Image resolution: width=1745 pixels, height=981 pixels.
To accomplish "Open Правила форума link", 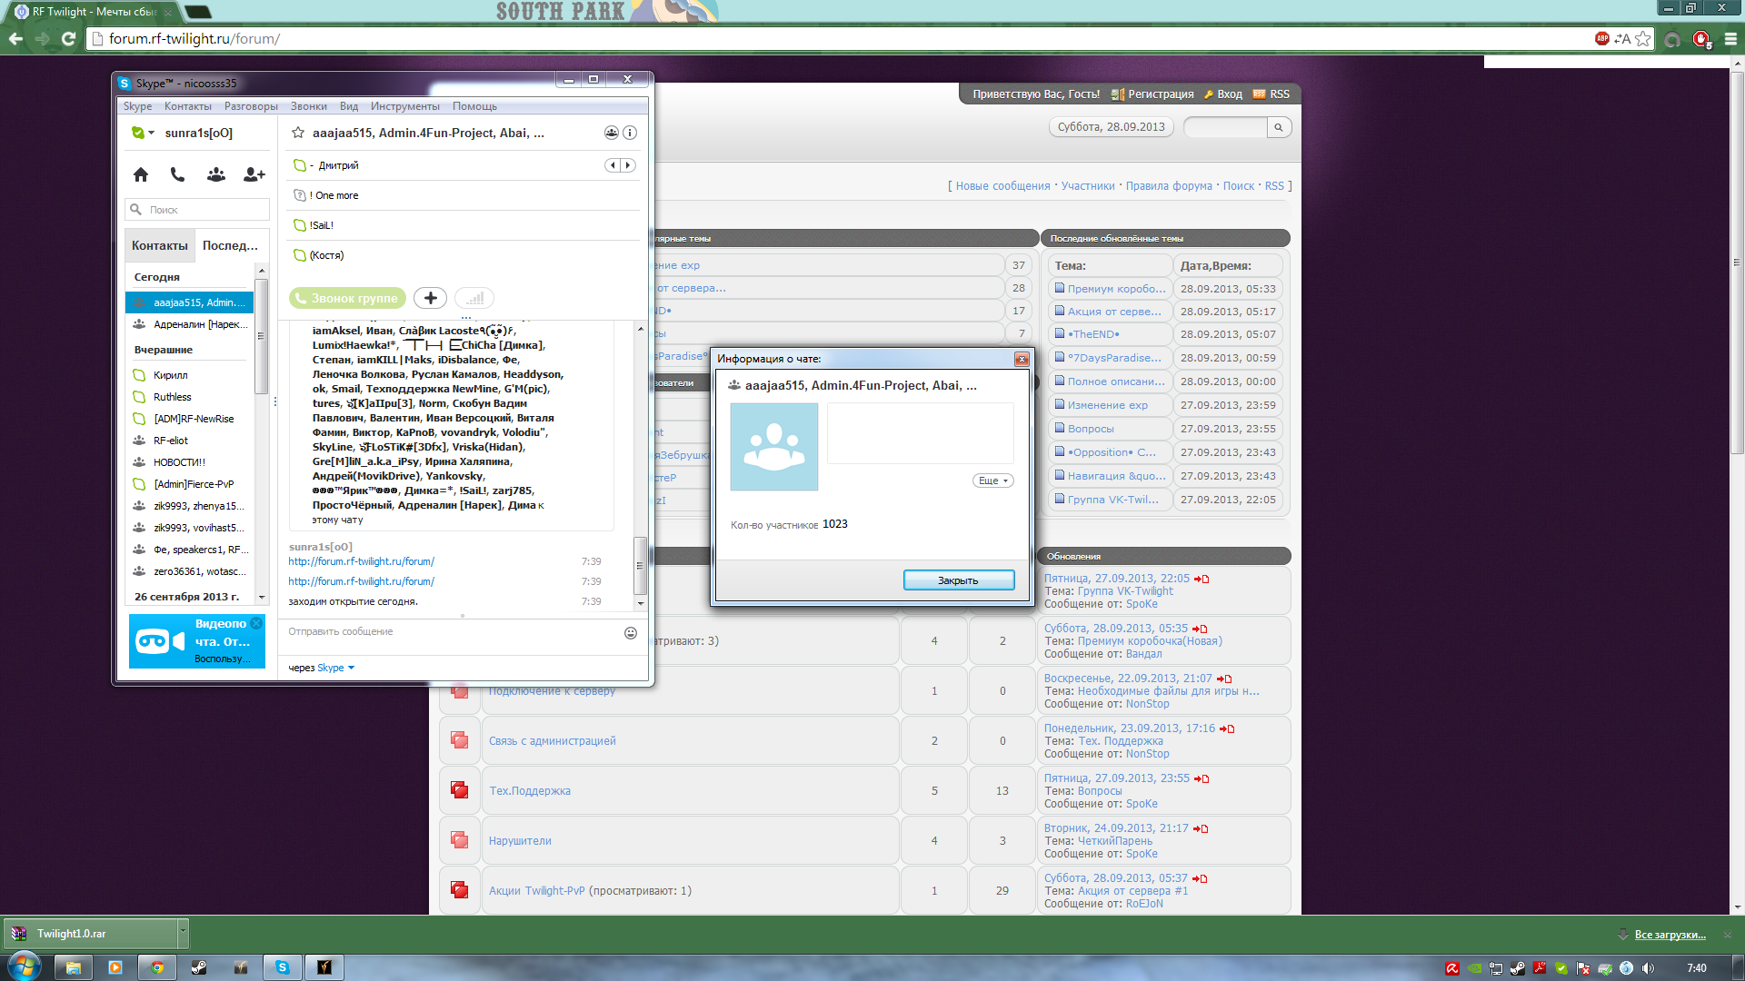I will (1169, 186).
